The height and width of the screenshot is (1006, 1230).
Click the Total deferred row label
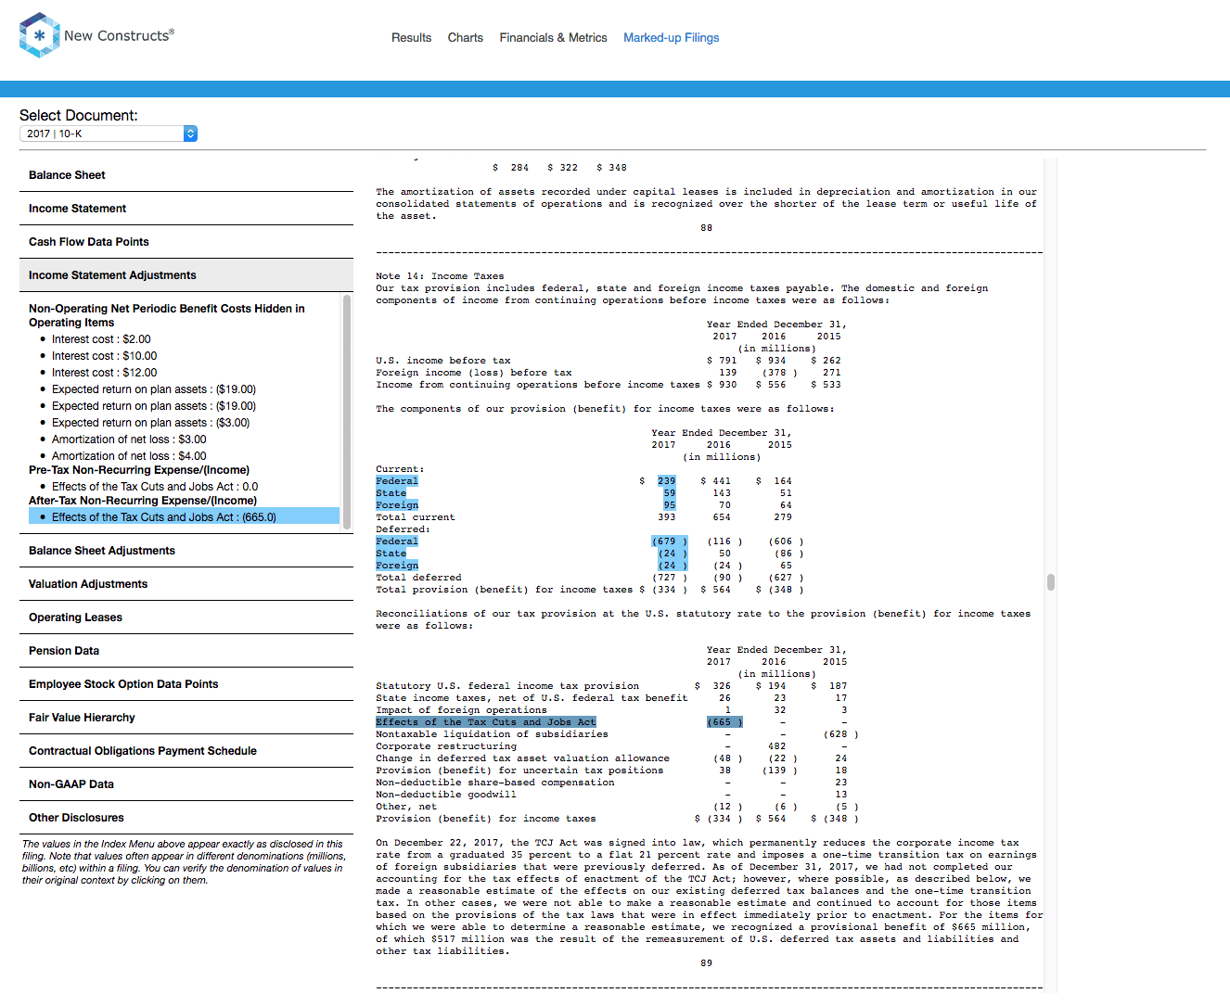pos(418,578)
